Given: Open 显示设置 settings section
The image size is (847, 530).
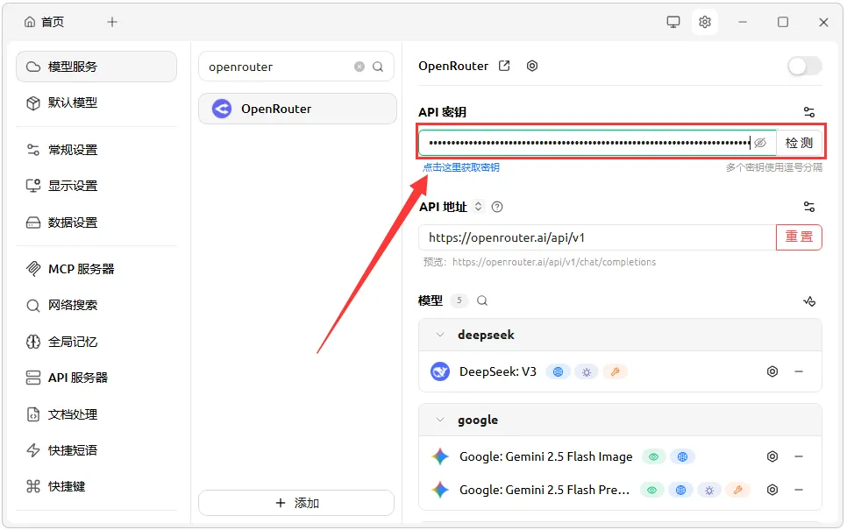Looking at the screenshot, I should [x=96, y=186].
